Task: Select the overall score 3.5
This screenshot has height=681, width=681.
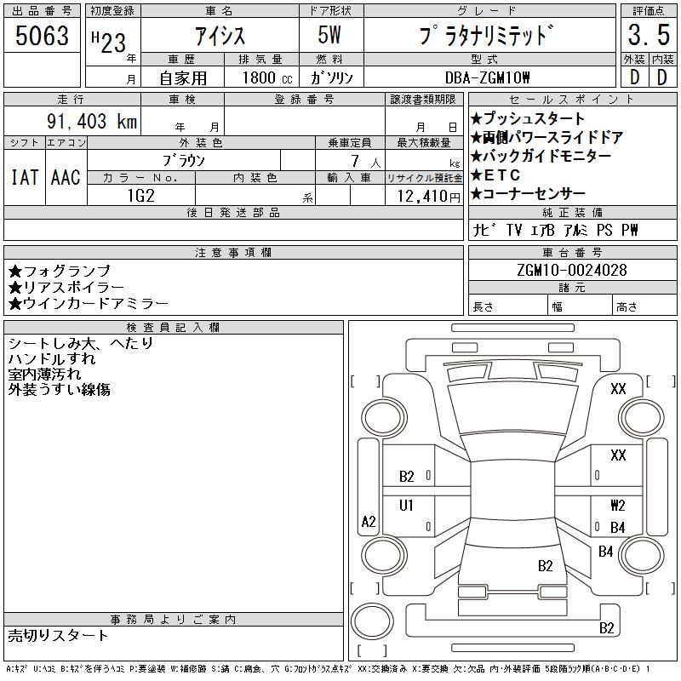Action: [649, 35]
